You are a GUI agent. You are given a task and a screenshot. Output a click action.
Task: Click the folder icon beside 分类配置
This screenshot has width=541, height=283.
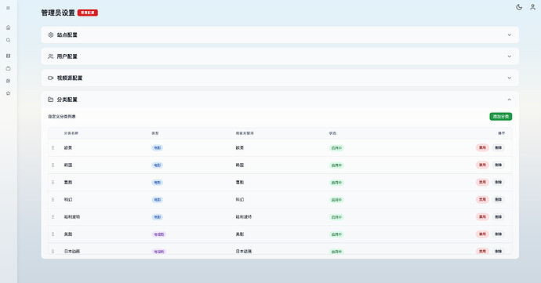[51, 100]
